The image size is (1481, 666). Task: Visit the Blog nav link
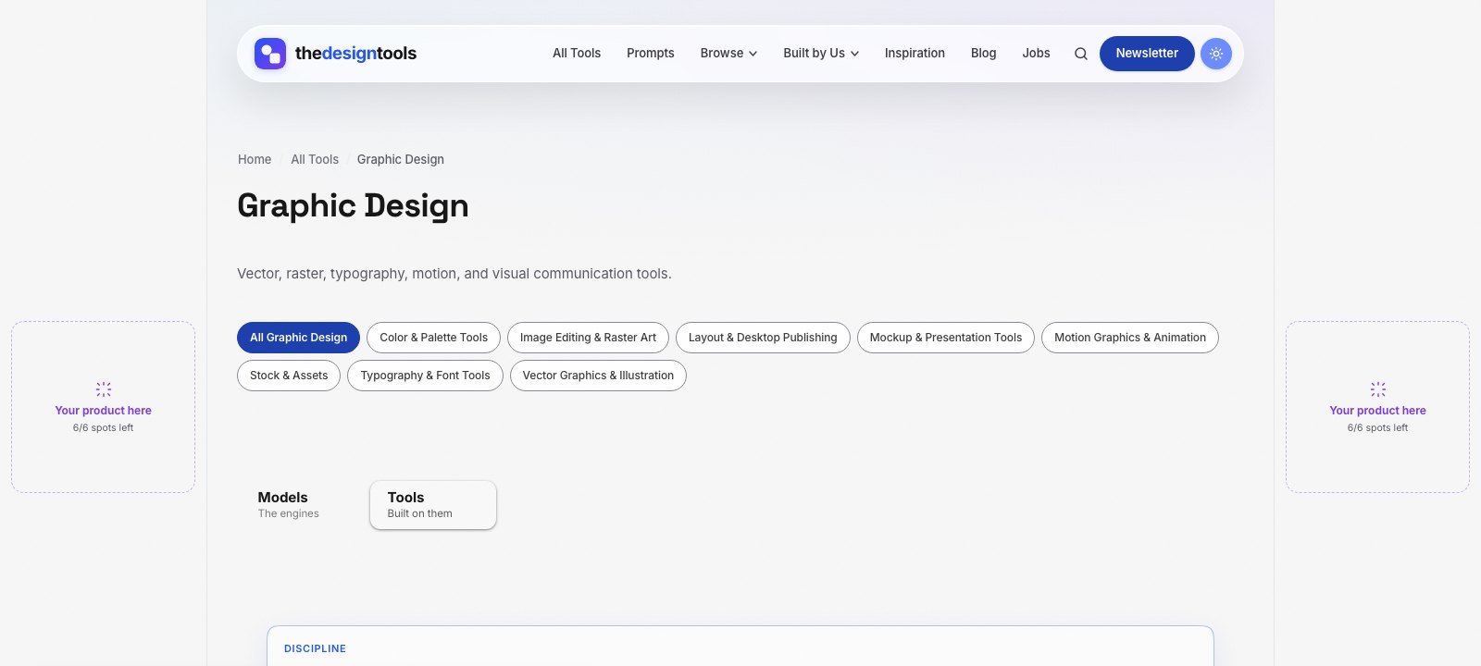[x=984, y=54]
